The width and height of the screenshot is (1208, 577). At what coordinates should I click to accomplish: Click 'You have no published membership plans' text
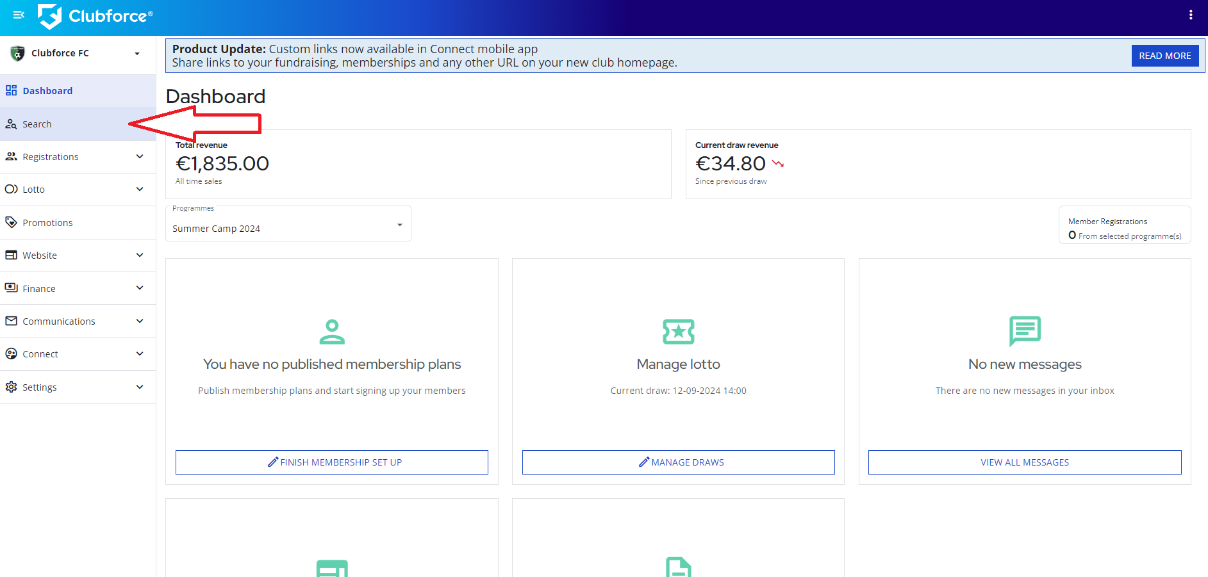[x=332, y=364]
